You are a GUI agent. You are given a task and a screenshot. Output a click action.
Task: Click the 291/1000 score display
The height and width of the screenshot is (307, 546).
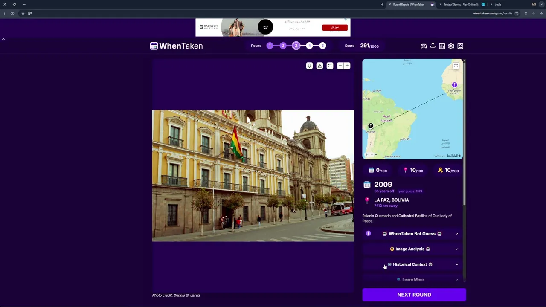tap(369, 46)
